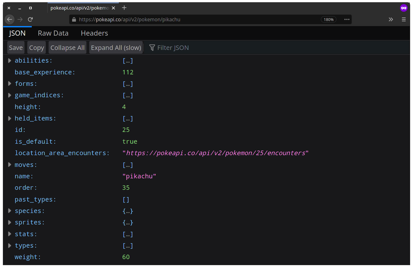This screenshot has width=413, height=268.
Task: Click the weight key label
Action: [x=28, y=257]
